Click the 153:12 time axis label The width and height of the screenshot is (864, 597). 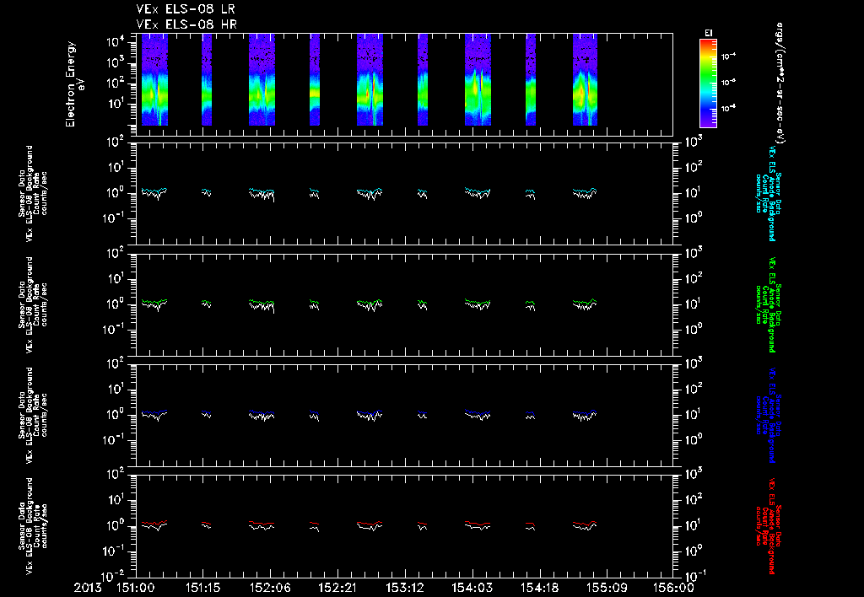pos(404,589)
